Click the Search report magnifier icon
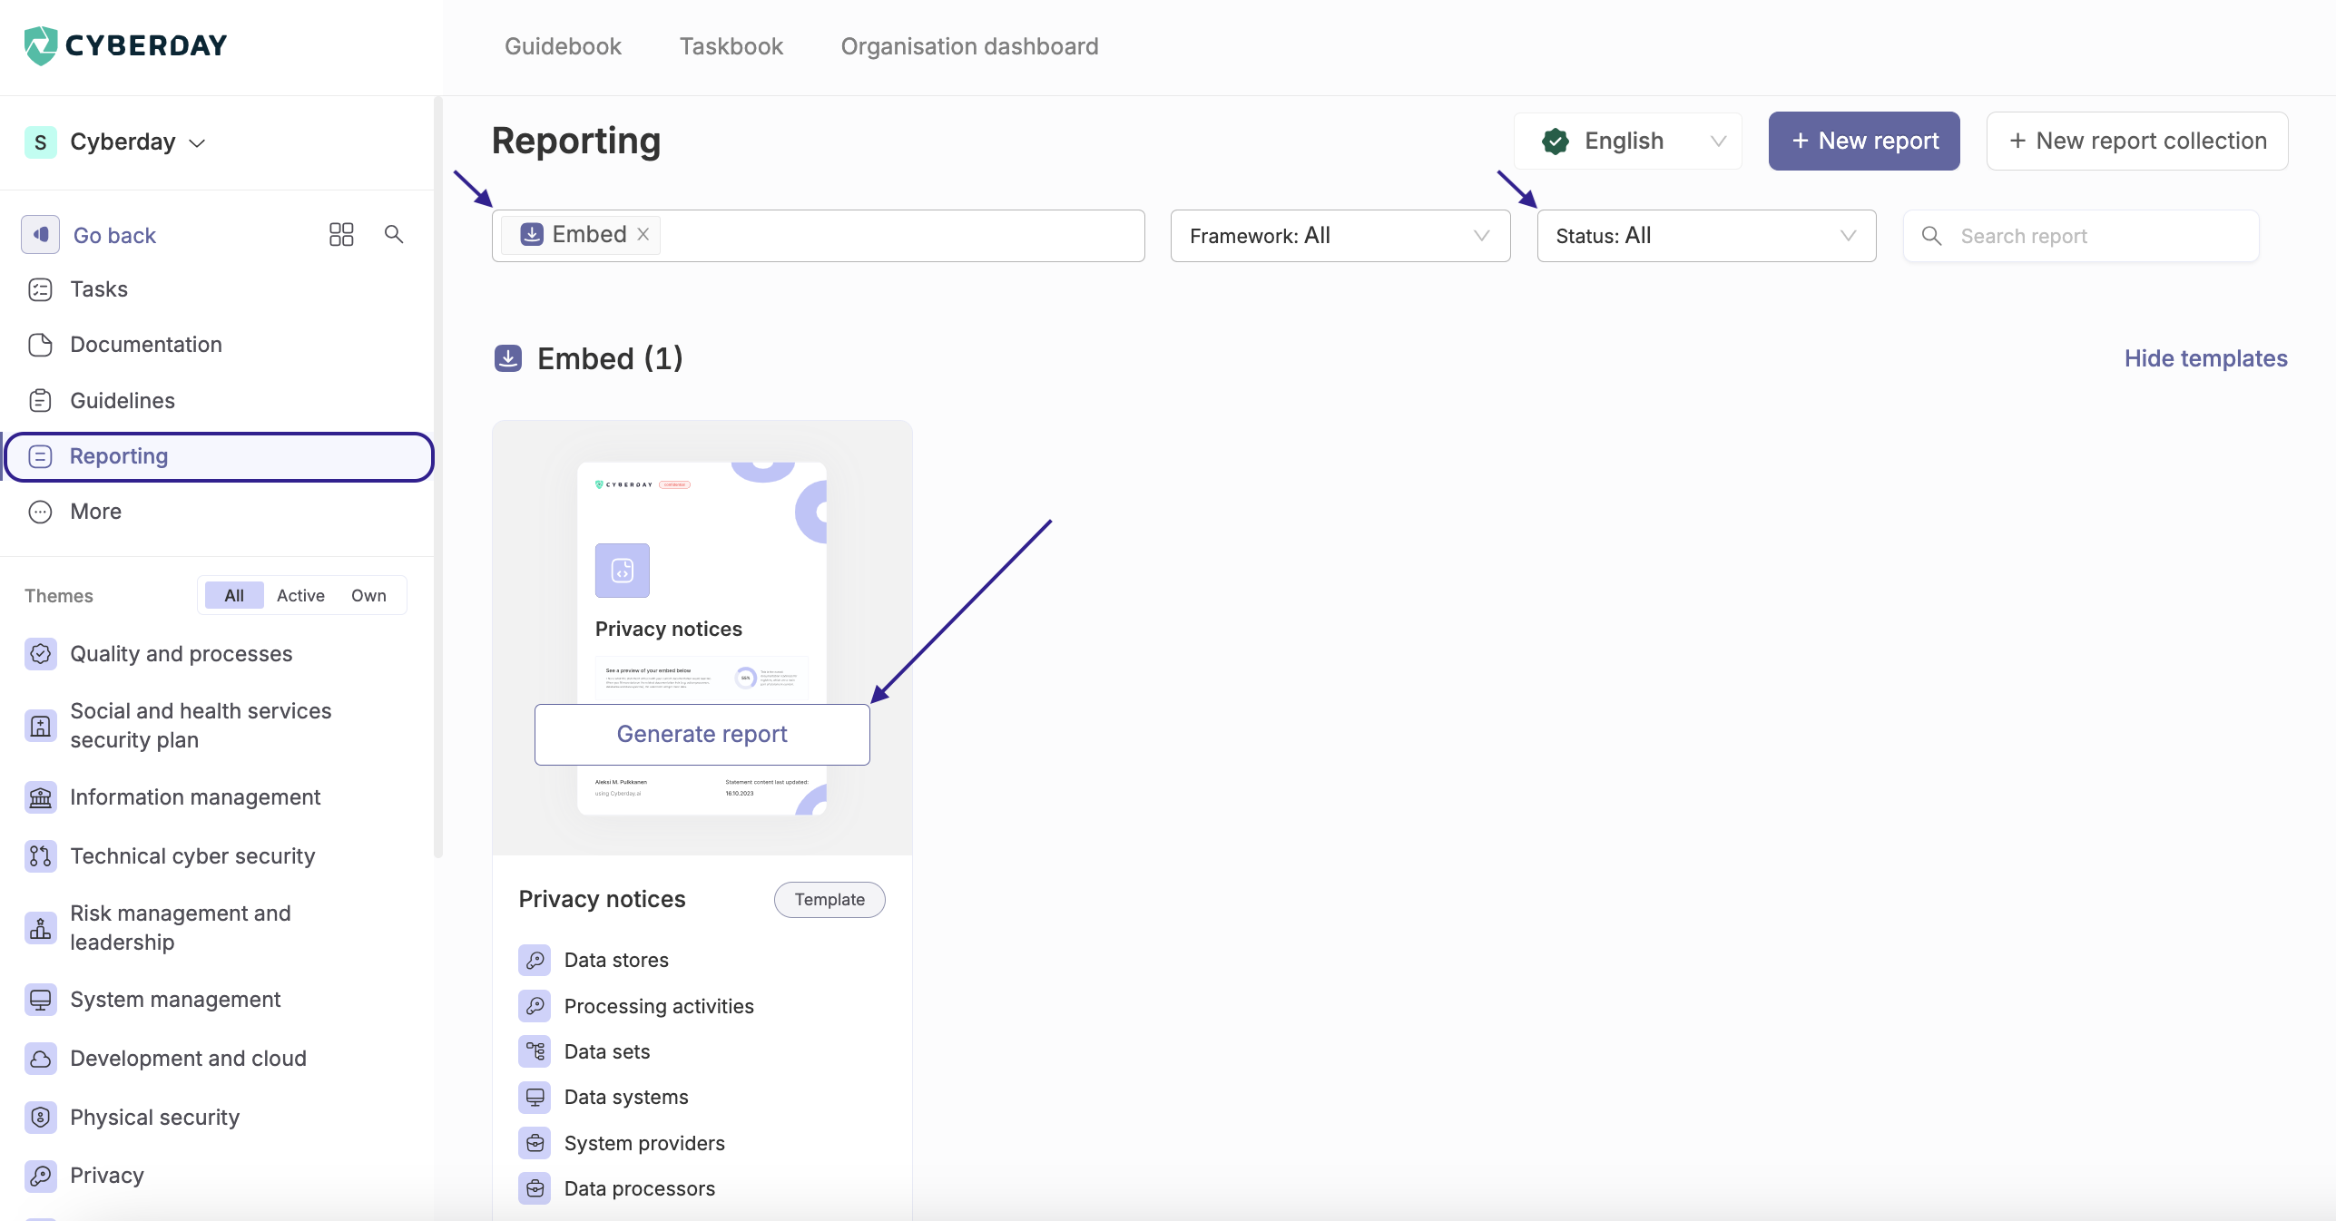This screenshot has height=1221, width=2336. coord(1932,236)
